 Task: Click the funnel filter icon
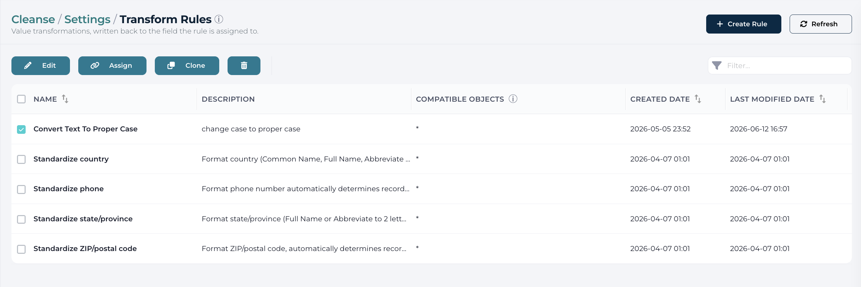717,66
